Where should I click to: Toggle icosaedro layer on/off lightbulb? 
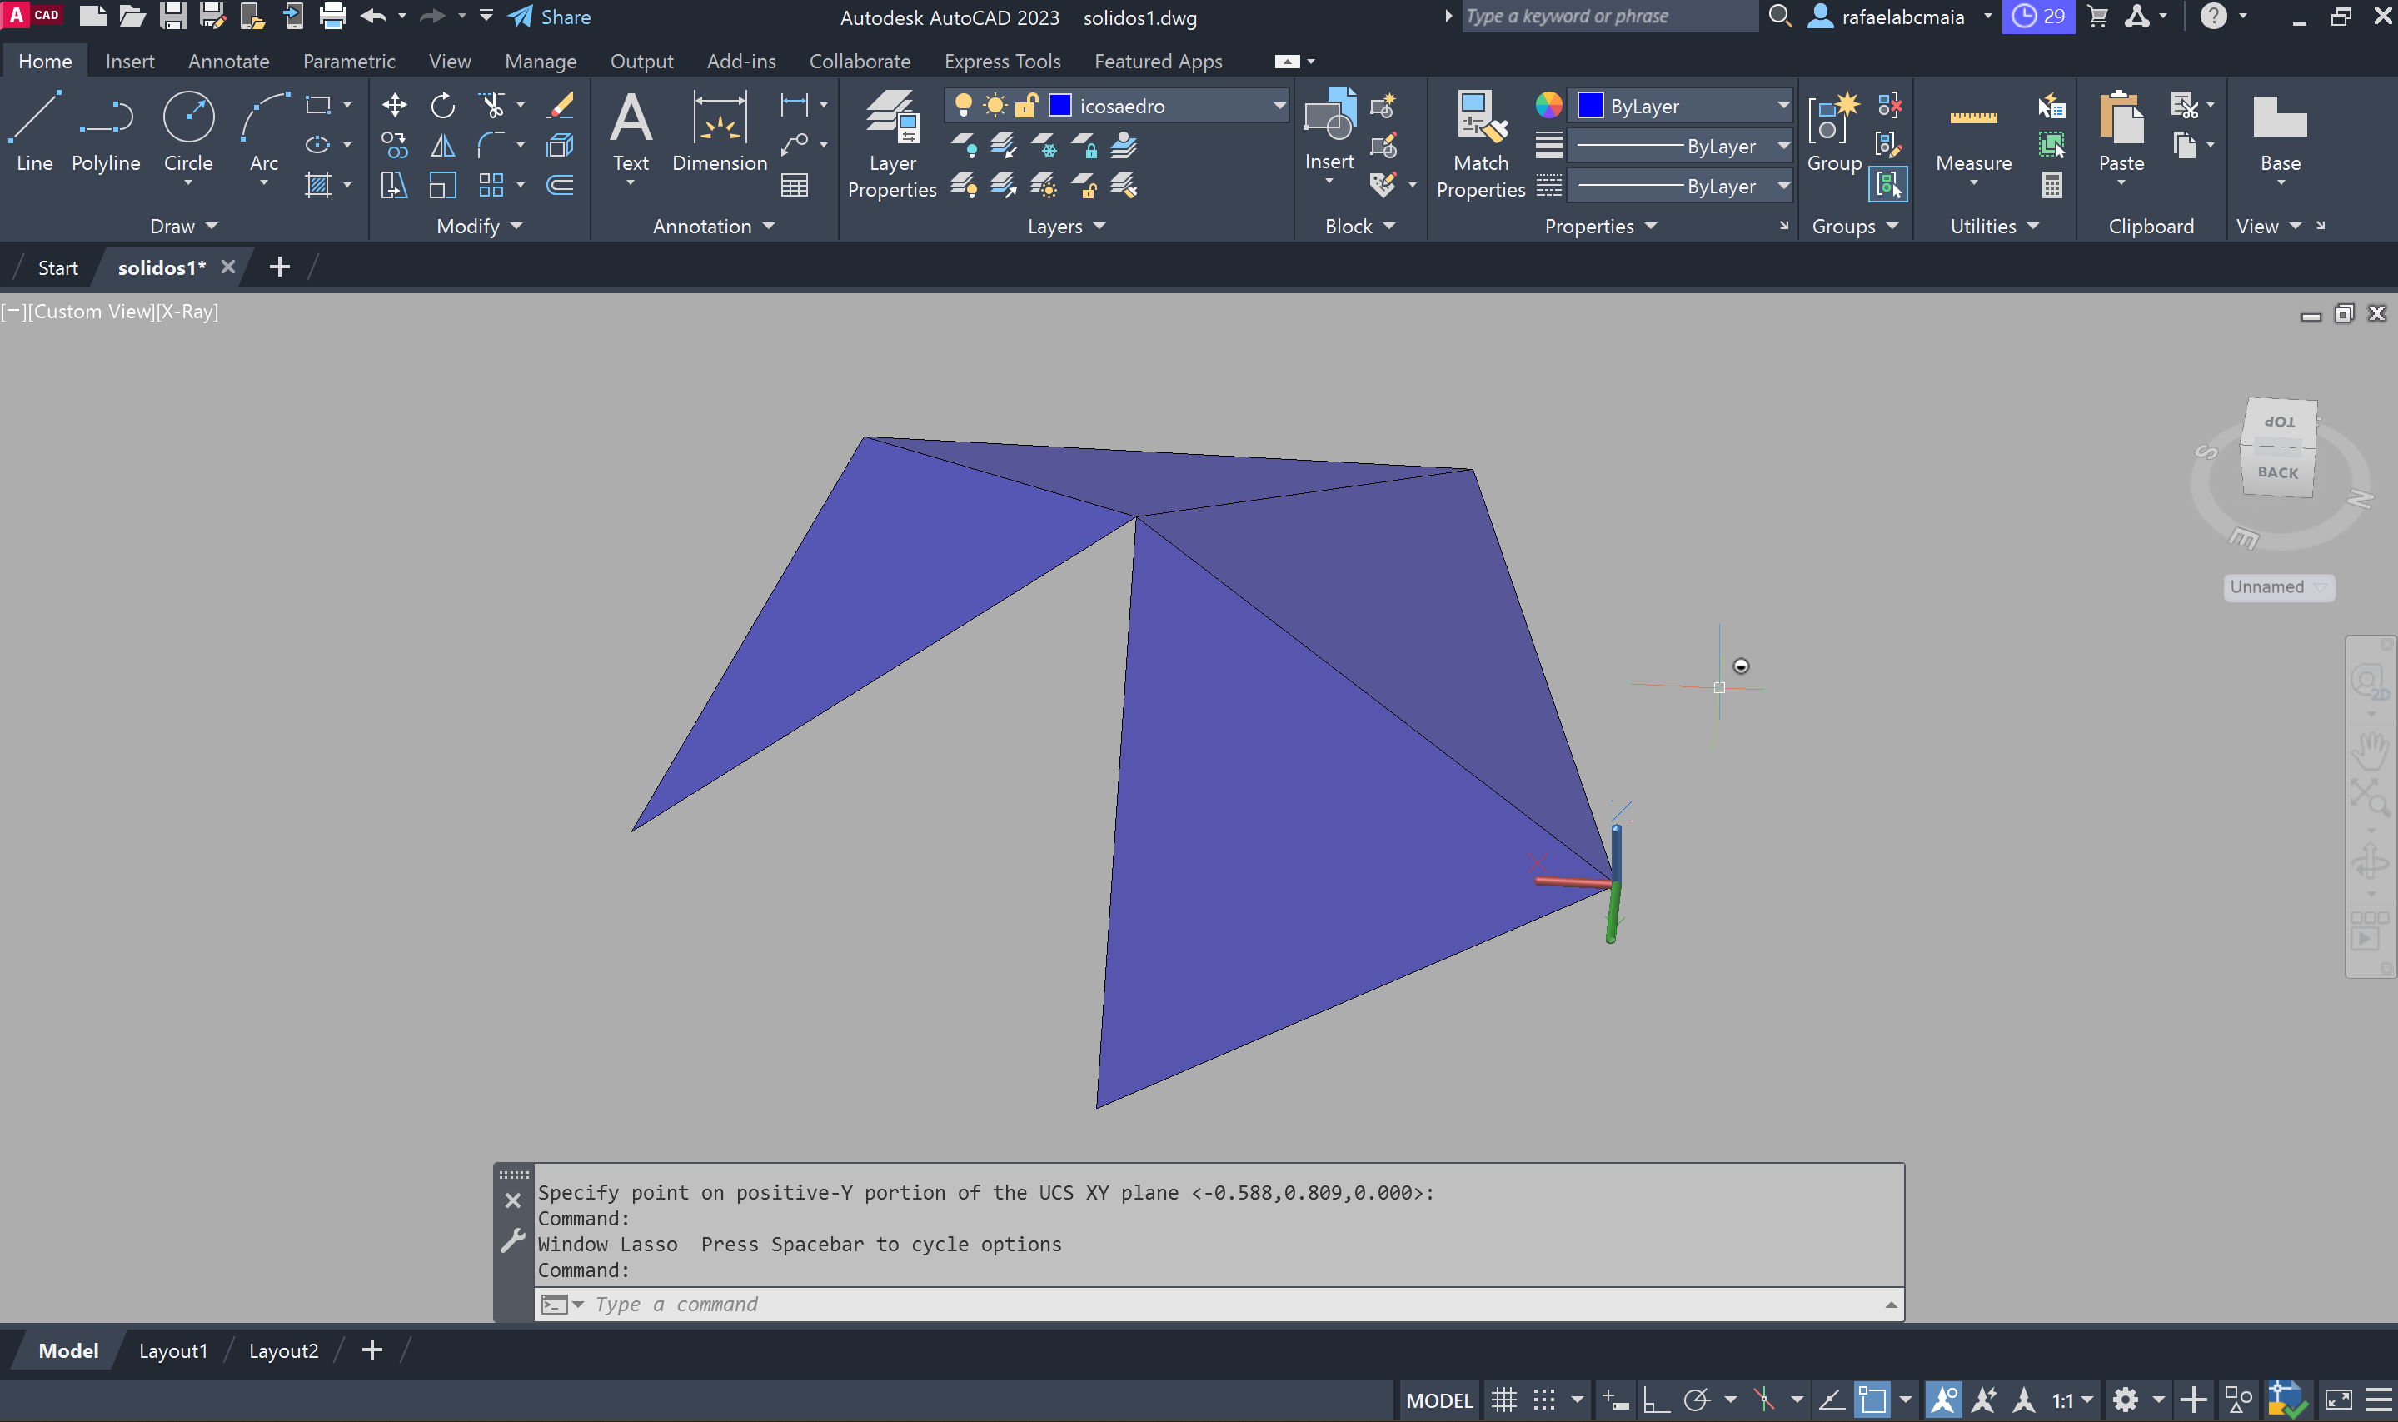click(x=964, y=106)
